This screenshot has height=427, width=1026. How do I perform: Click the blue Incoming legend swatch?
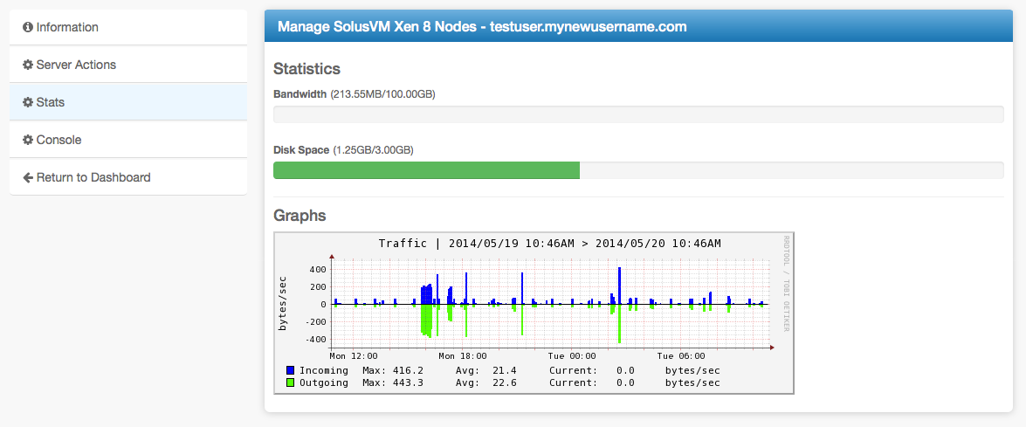tap(290, 370)
